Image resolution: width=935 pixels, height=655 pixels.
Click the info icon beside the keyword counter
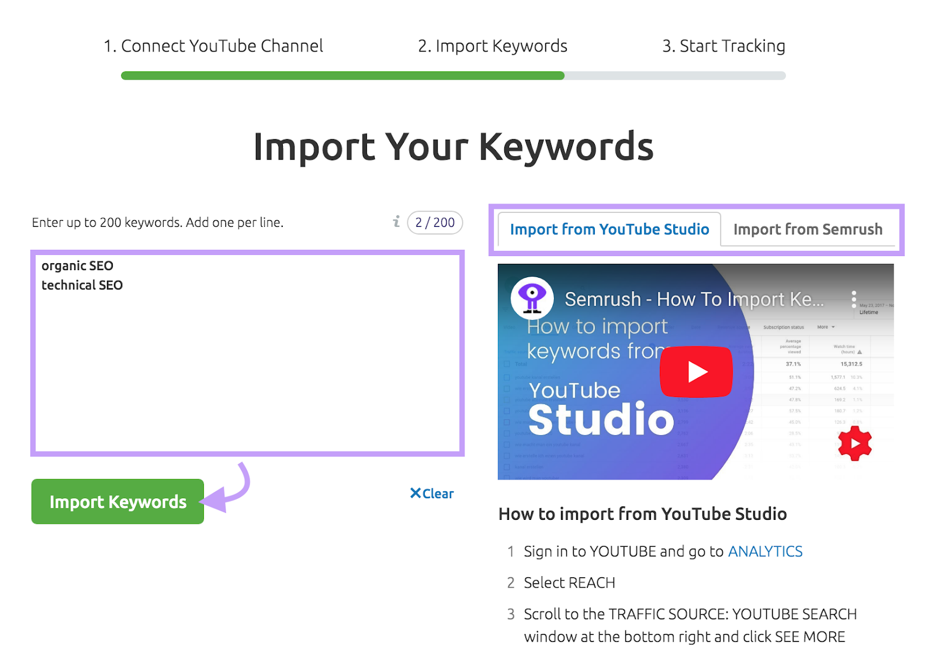click(397, 222)
